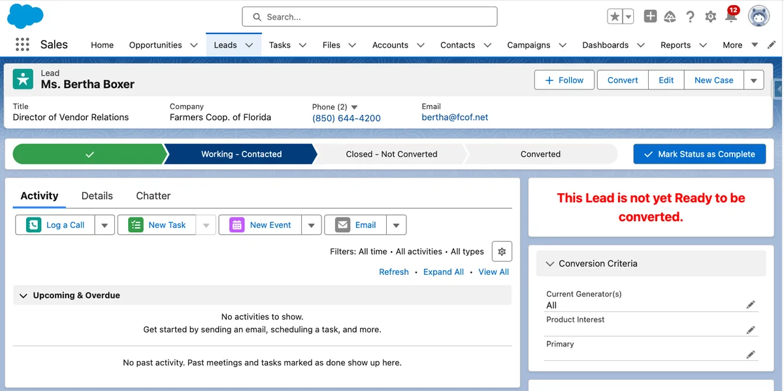Switch to the Chatter tab
This screenshot has height=391, width=784.
pos(153,196)
